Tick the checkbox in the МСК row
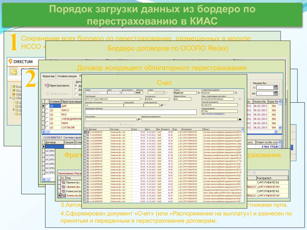 click(47, 114)
